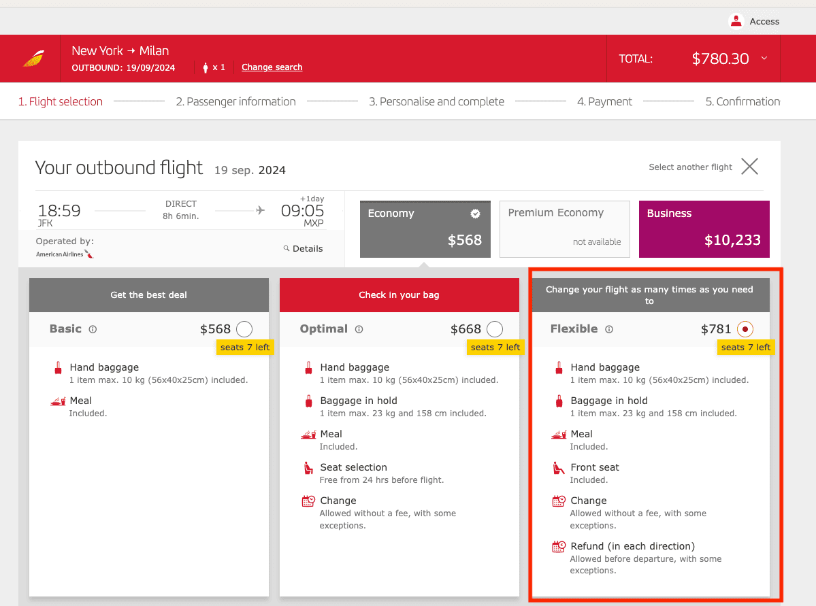The height and width of the screenshot is (606, 816).
Task: Go to step 1 Flight selection
Action: click(x=61, y=102)
